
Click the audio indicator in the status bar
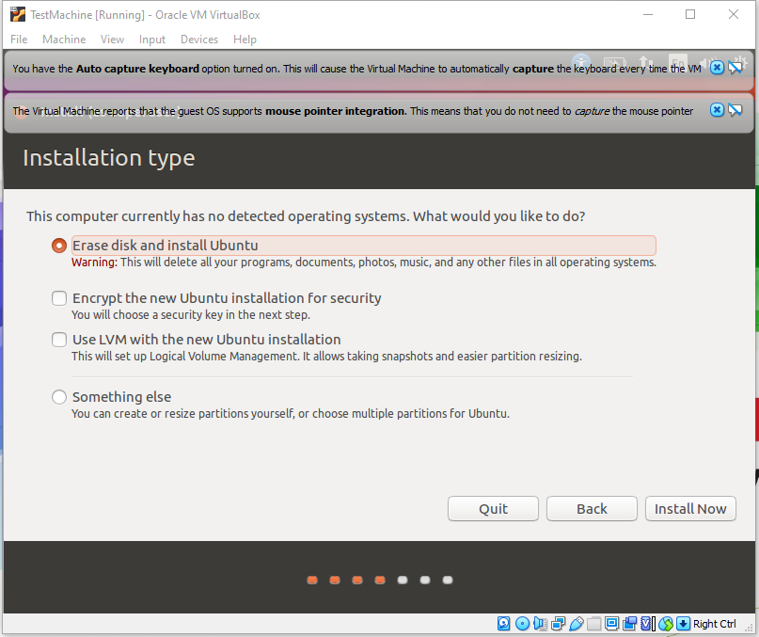point(540,624)
